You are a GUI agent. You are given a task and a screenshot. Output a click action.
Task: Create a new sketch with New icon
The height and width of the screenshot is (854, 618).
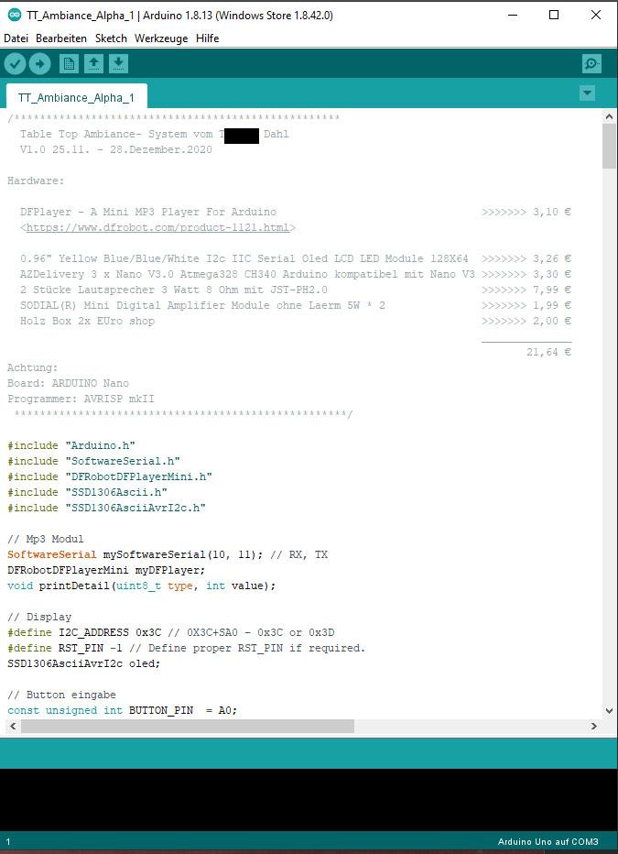point(69,64)
